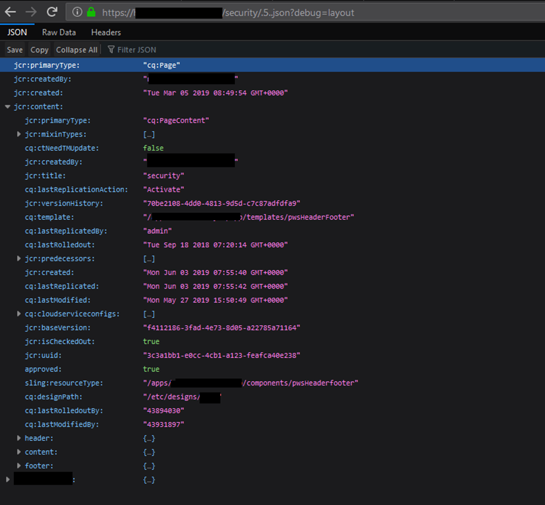The height and width of the screenshot is (505, 545).
Task: Select the jcr:versionHistory UUID value
Action: click(x=221, y=204)
